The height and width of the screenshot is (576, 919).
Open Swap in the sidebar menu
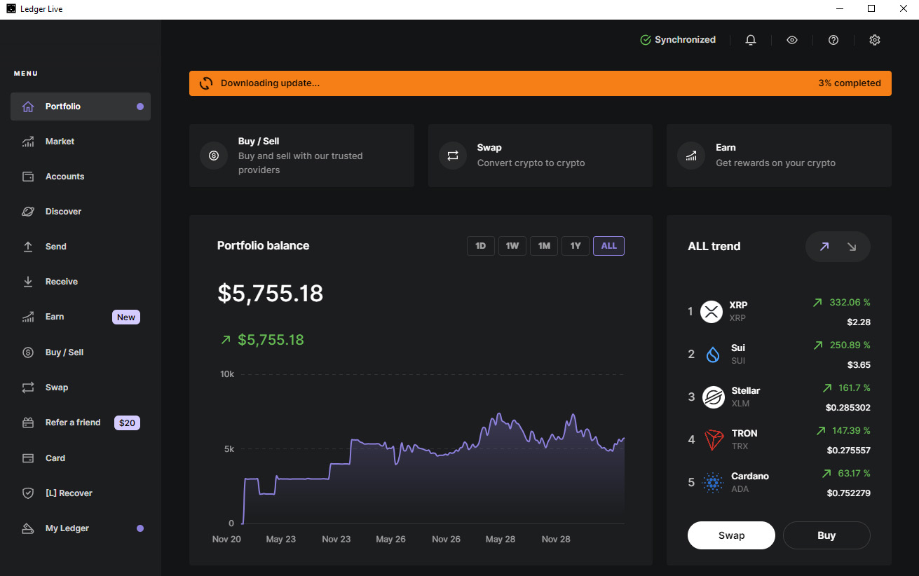click(81, 388)
